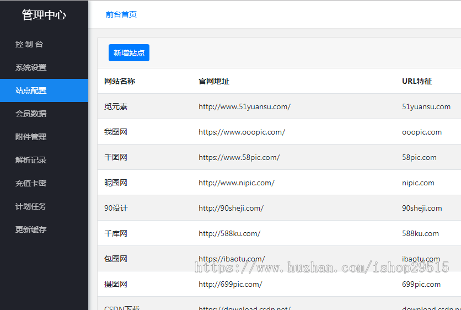Open the 前台首页 link

(x=121, y=14)
